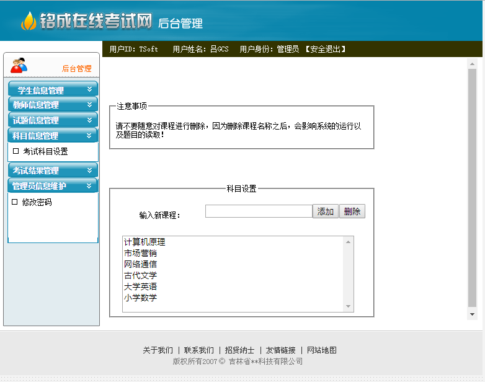Viewport: 485px width, 382px height.
Task: Expand chevron on 试题信息管理 menu
Action: [x=89, y=120]
